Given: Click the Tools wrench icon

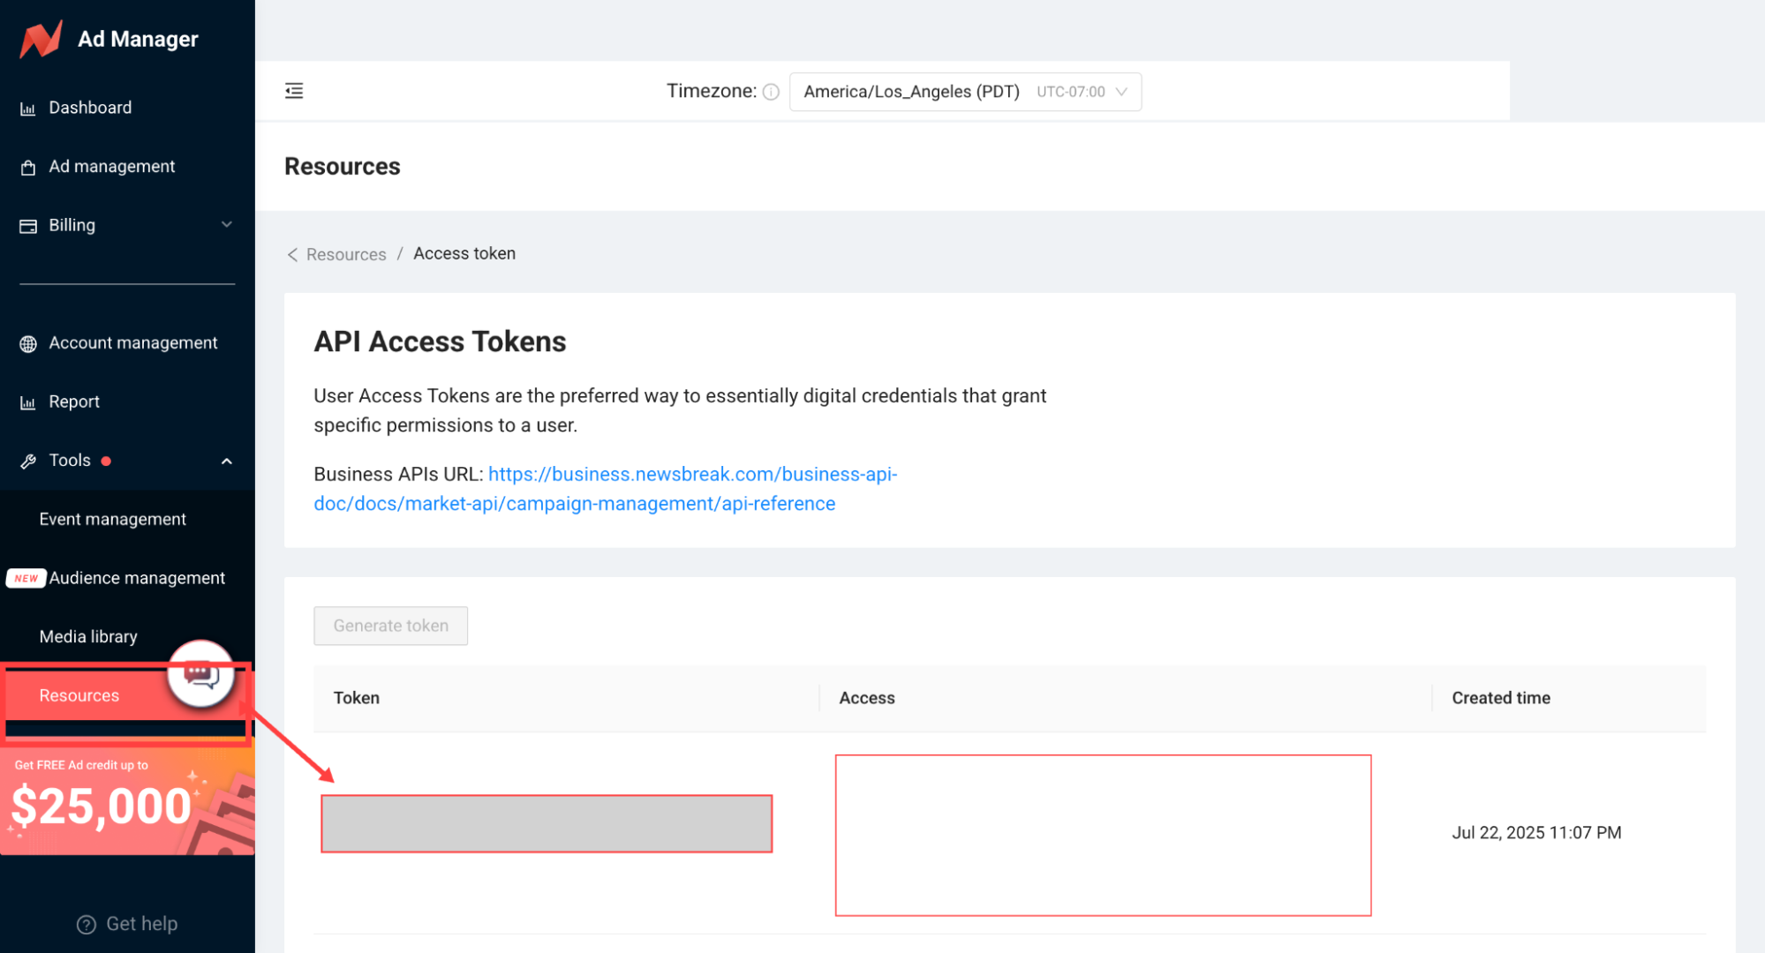Looking at the screenshot, I should pyautogui.click(x=28, y=461).
